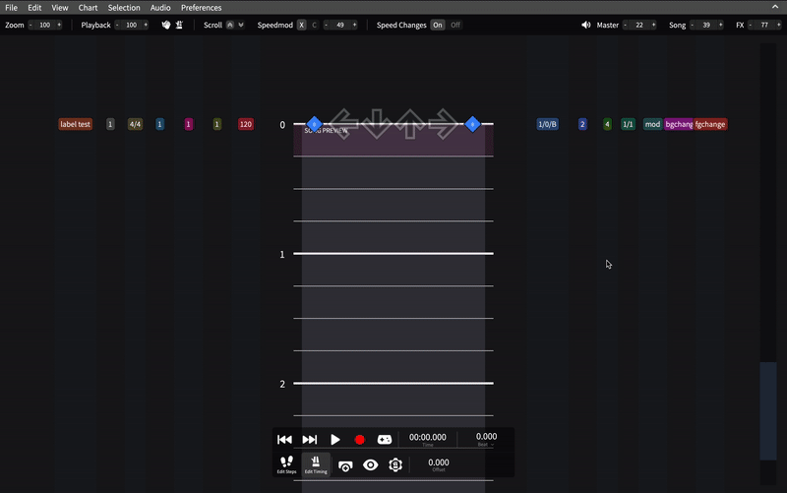Mute audio with the speaker icon
Screen dimensions: 787x493
(585, 25)
